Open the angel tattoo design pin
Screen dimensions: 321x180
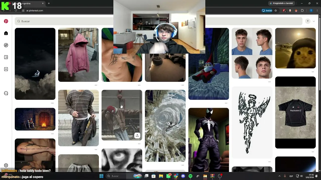pyautogui.click(x=252, y=122)
